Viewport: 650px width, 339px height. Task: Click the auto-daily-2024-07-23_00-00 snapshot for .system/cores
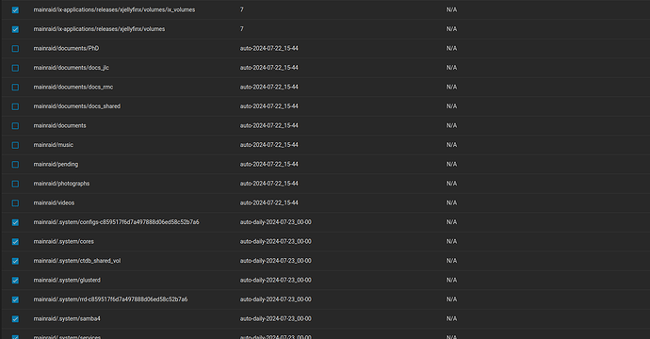(x=276, y=241)
